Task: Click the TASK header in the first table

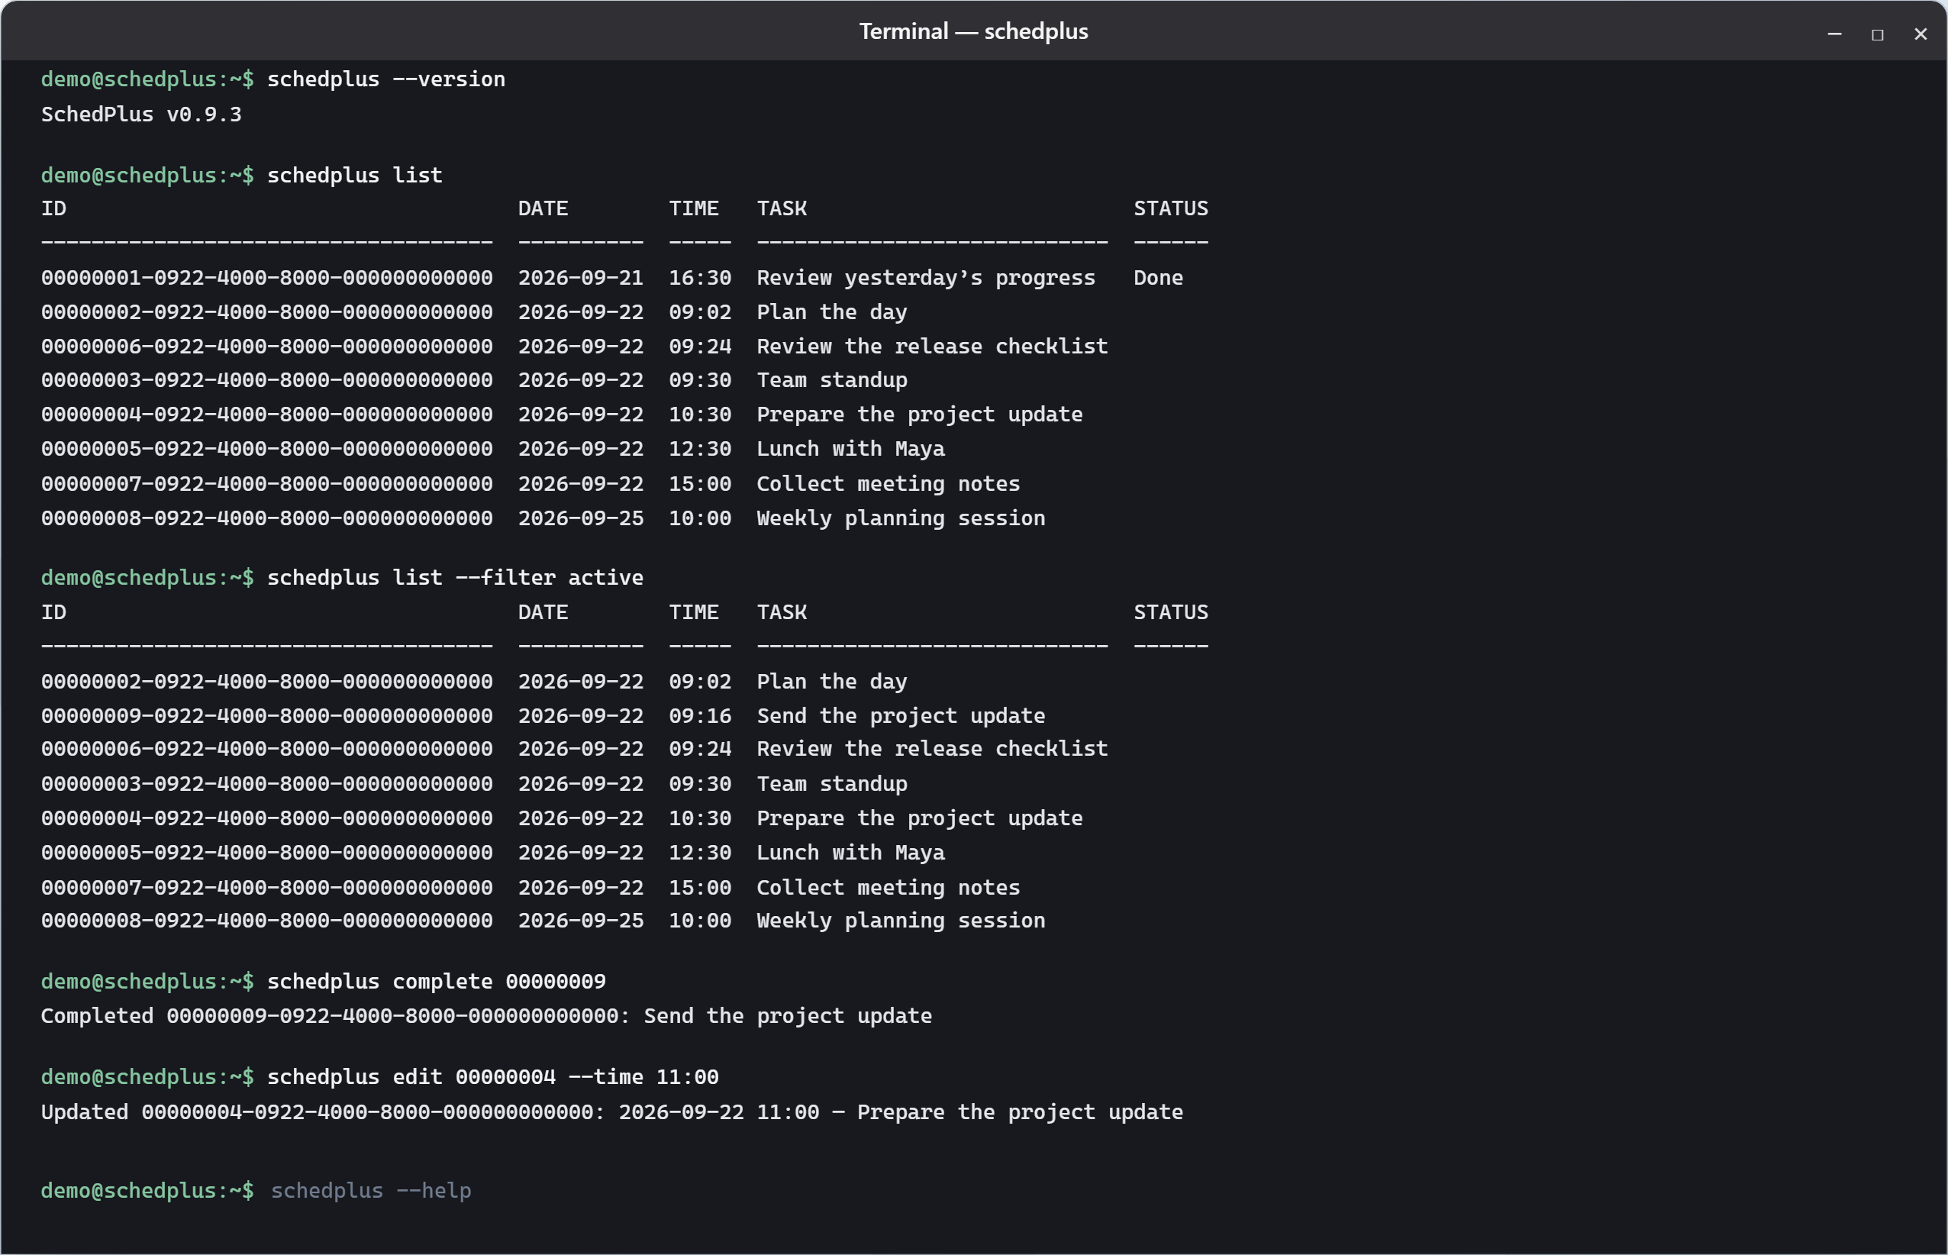Action: [782, 208]
